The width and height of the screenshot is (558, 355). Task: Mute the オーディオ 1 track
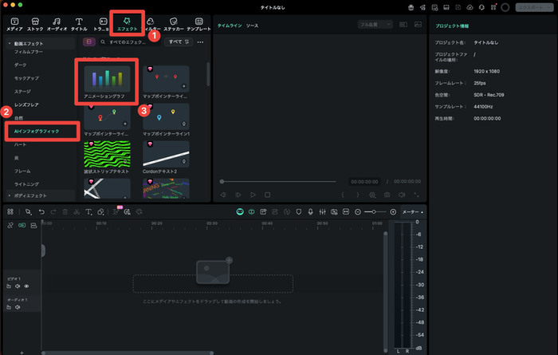click(18, 308)
